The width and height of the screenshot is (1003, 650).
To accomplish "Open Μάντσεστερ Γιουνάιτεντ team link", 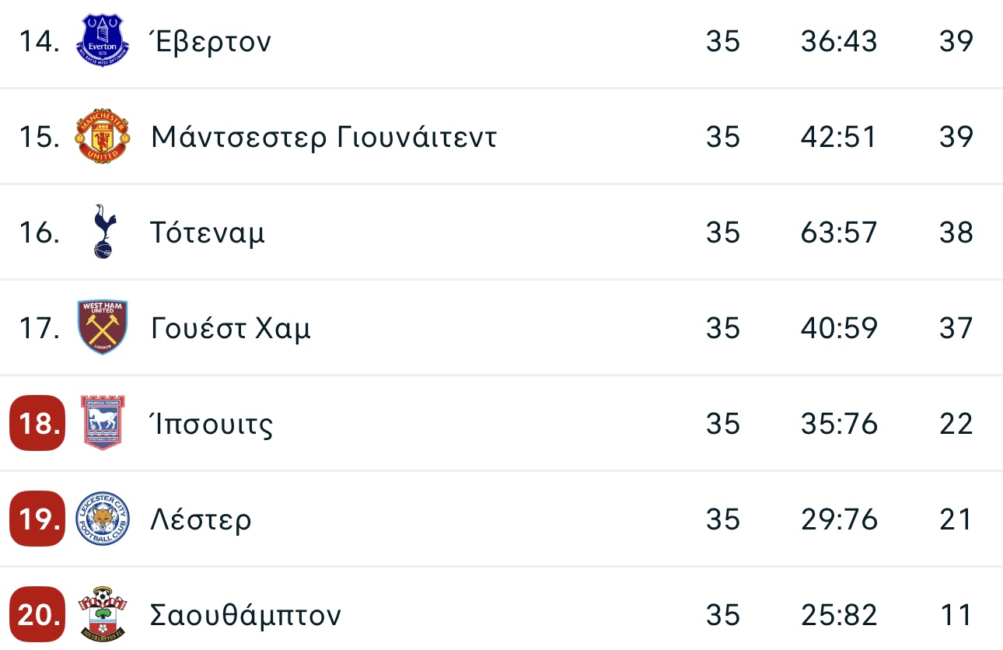I will [323, 137].
